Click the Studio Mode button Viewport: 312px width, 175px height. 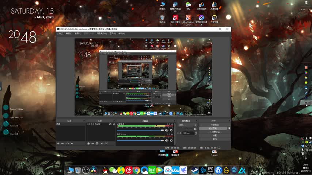point(215,132)
